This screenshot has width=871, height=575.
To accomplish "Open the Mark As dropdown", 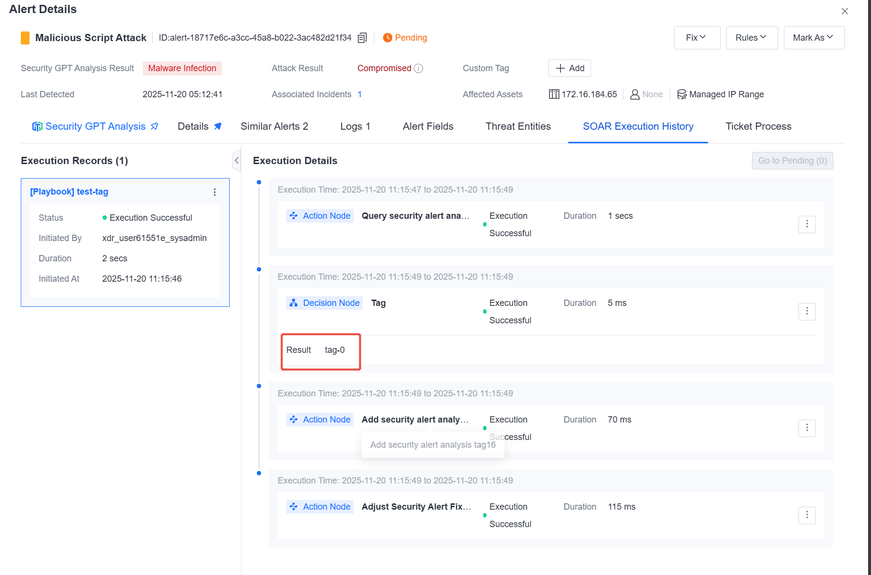I will [x=814, y=38].
